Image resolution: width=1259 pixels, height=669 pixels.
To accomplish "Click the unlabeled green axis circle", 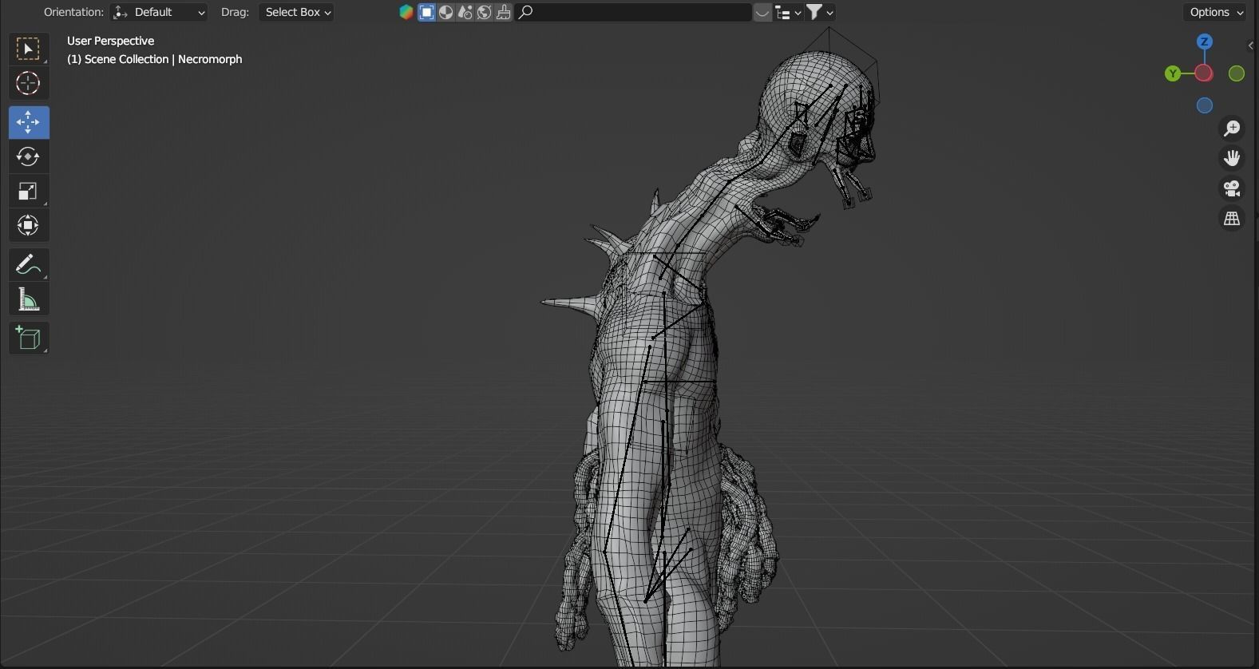I will (1237, 74).
